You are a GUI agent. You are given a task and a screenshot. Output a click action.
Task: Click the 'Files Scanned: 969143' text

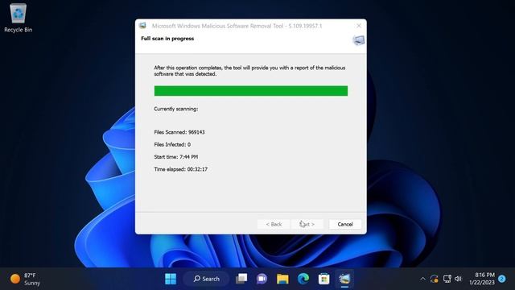179,132
